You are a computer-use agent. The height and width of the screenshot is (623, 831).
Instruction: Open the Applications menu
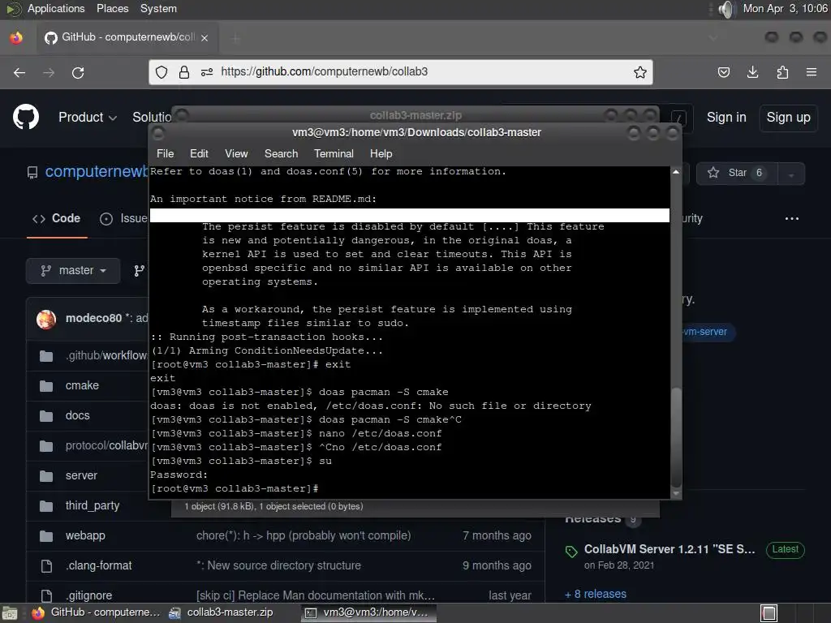pyautogui.click(x=56, y=8)
